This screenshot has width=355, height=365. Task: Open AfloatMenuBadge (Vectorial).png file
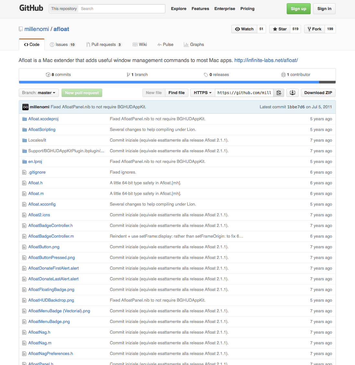click(59, 311)
